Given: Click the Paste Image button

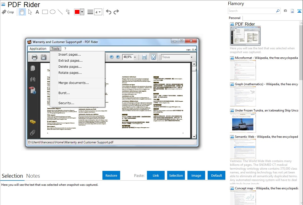Looking at the screenshot, I should pos(196,175).
